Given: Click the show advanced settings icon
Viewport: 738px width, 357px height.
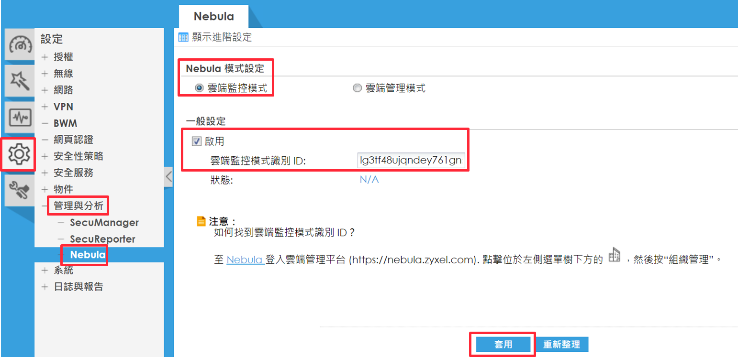Looking at the screenshot, I should point(183,37).
